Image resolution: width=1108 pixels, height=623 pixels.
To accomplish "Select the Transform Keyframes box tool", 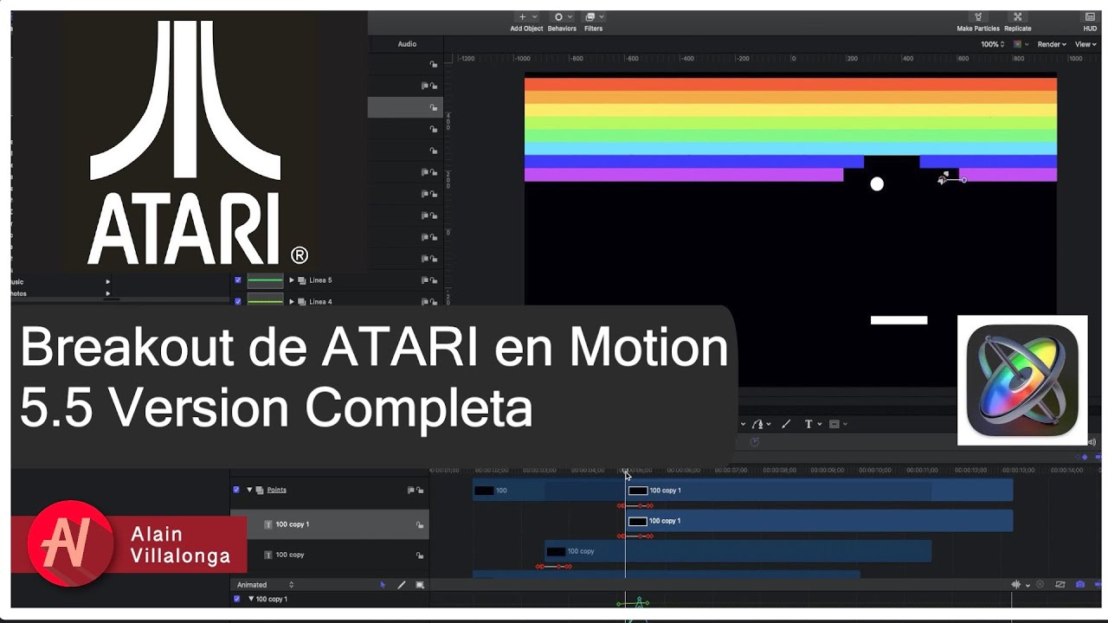I will click(x=420, y=585).
